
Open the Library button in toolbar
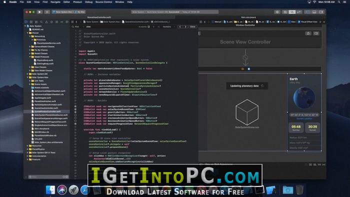coord(277,12)
